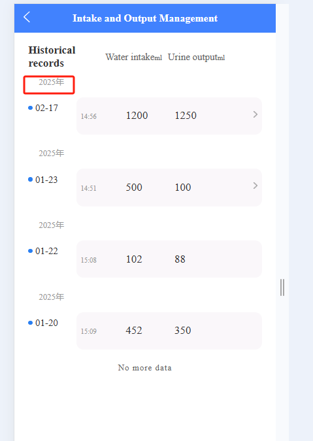Image resolution: width=313 pixels, height=441 pixels.
Task: Click the Water intake column header
Action: (134, 57)
